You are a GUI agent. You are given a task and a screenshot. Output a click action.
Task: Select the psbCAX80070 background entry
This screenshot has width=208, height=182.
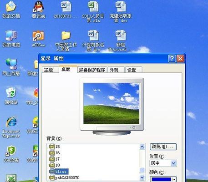tap(67, 177)
